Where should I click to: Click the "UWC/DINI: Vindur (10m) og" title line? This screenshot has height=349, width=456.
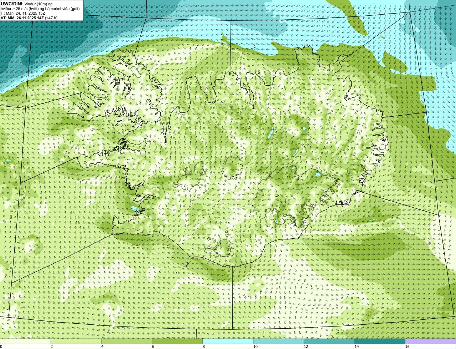27,4
